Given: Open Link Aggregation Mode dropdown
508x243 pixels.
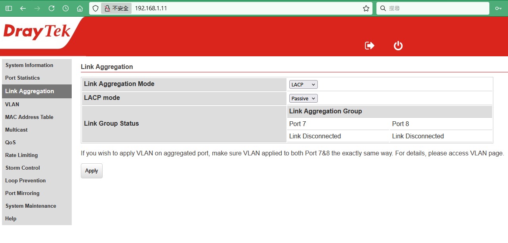Looking at the screenshot, I should (303, 84).
